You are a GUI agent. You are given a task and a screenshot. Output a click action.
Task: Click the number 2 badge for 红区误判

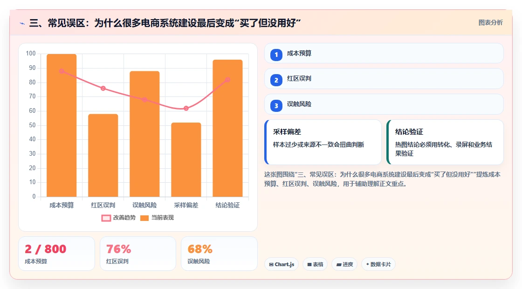(x=276, y=80)
